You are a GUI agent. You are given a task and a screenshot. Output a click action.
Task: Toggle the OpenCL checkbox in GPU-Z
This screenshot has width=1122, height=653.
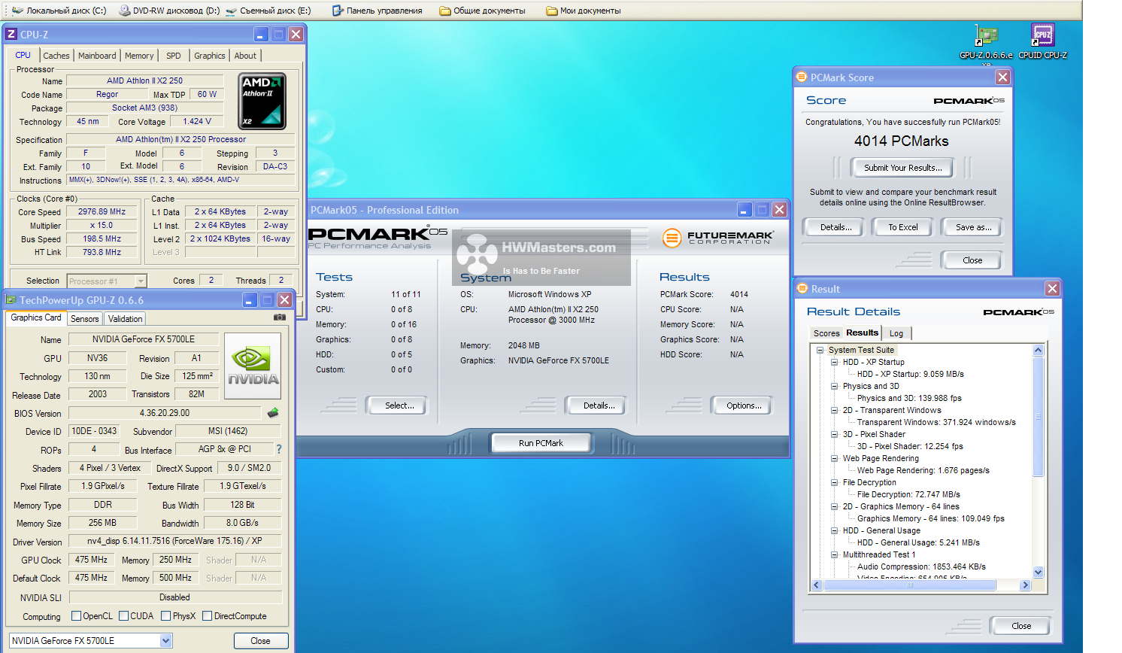[x=76, y=616]
